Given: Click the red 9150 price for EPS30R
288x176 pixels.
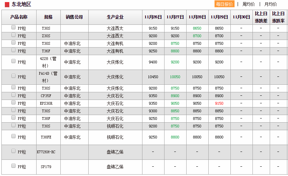Looking at the screenshot, I should [x=219, y=103].
